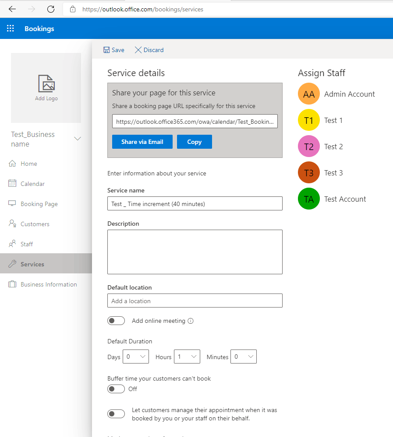Click the Staff people icon
393x437 pixels.
coord(12,244)
